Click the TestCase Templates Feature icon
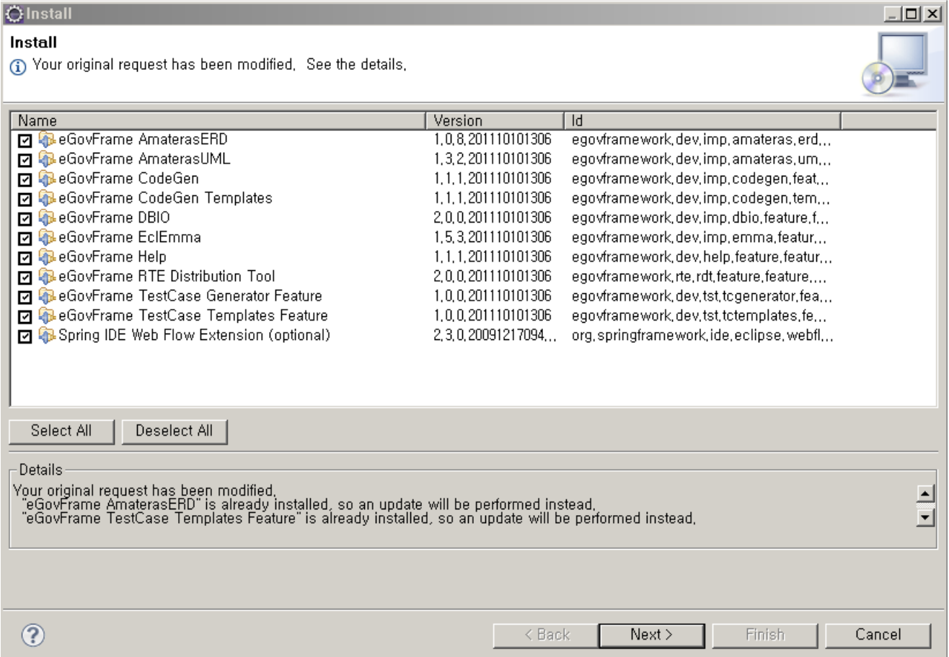 pyautogui.click(x=47, y=316)
